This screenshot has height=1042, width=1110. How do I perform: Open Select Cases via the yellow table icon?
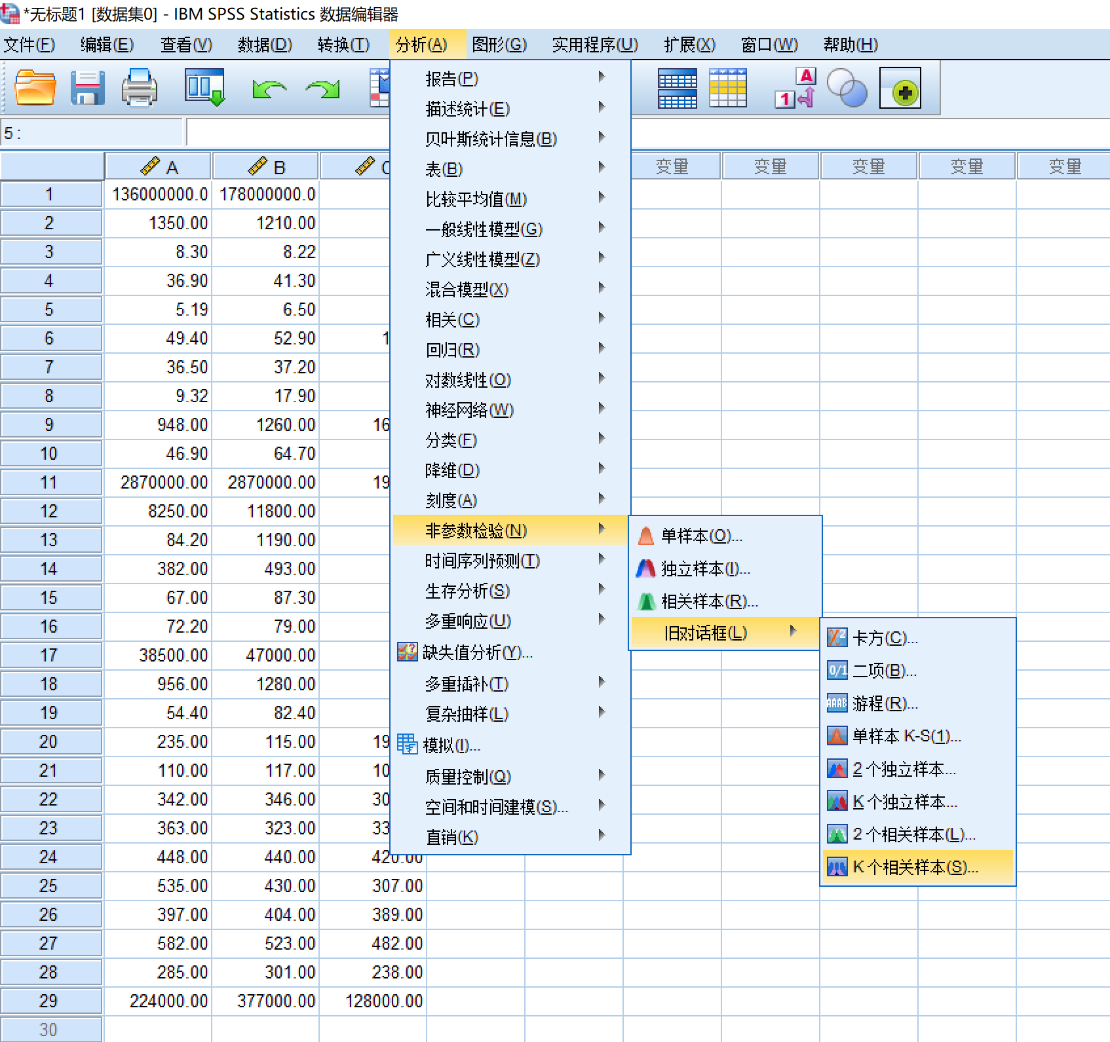coord(727,88)
